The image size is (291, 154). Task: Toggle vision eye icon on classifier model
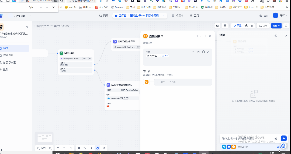[90, 59]
